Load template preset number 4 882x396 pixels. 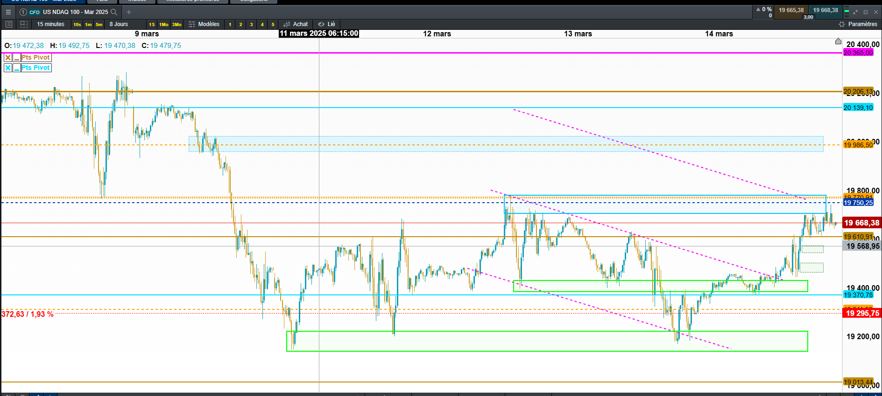click(x=262, y=24)
